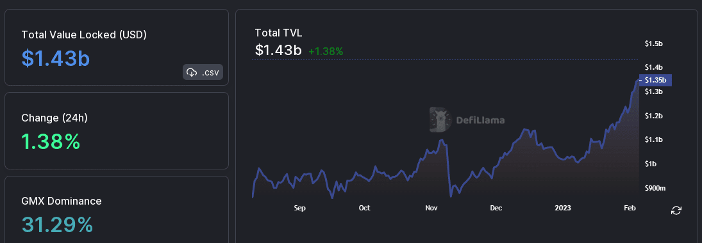Click the $900m y-axis label
This screenshot has width=702, height=243.
[x=655, y=189]
